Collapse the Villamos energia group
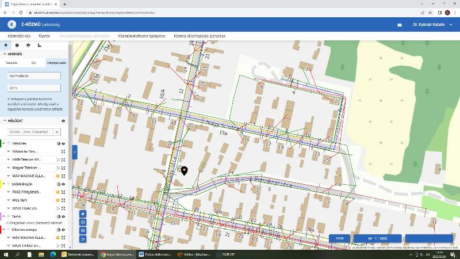 tap(5, 229)
